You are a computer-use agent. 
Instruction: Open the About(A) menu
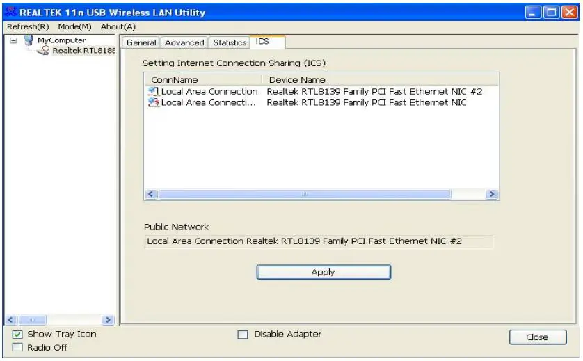[x=118, y=26]
